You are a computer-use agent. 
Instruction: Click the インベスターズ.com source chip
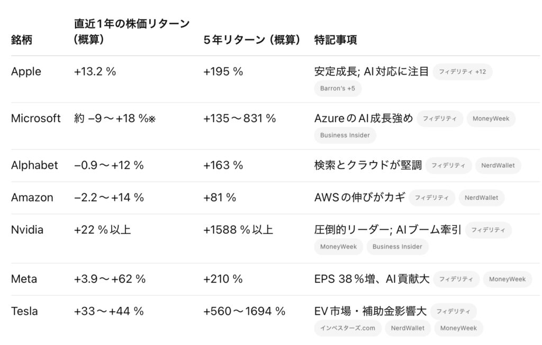(x=347, y=328)
